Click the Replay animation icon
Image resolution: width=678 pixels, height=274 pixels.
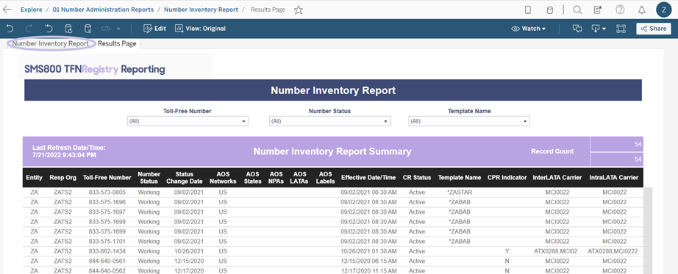[x=107, y=29]
